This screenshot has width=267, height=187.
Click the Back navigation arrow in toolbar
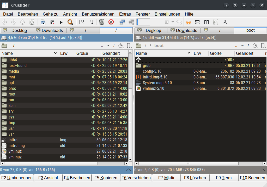click(x=4, y=22)
